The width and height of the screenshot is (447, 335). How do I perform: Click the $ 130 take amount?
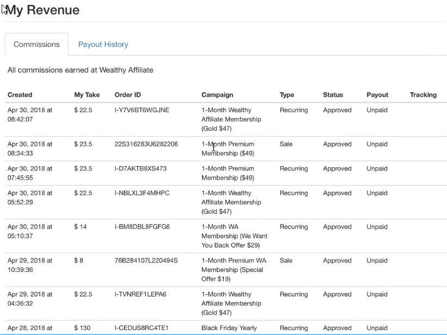pos(82,328)
